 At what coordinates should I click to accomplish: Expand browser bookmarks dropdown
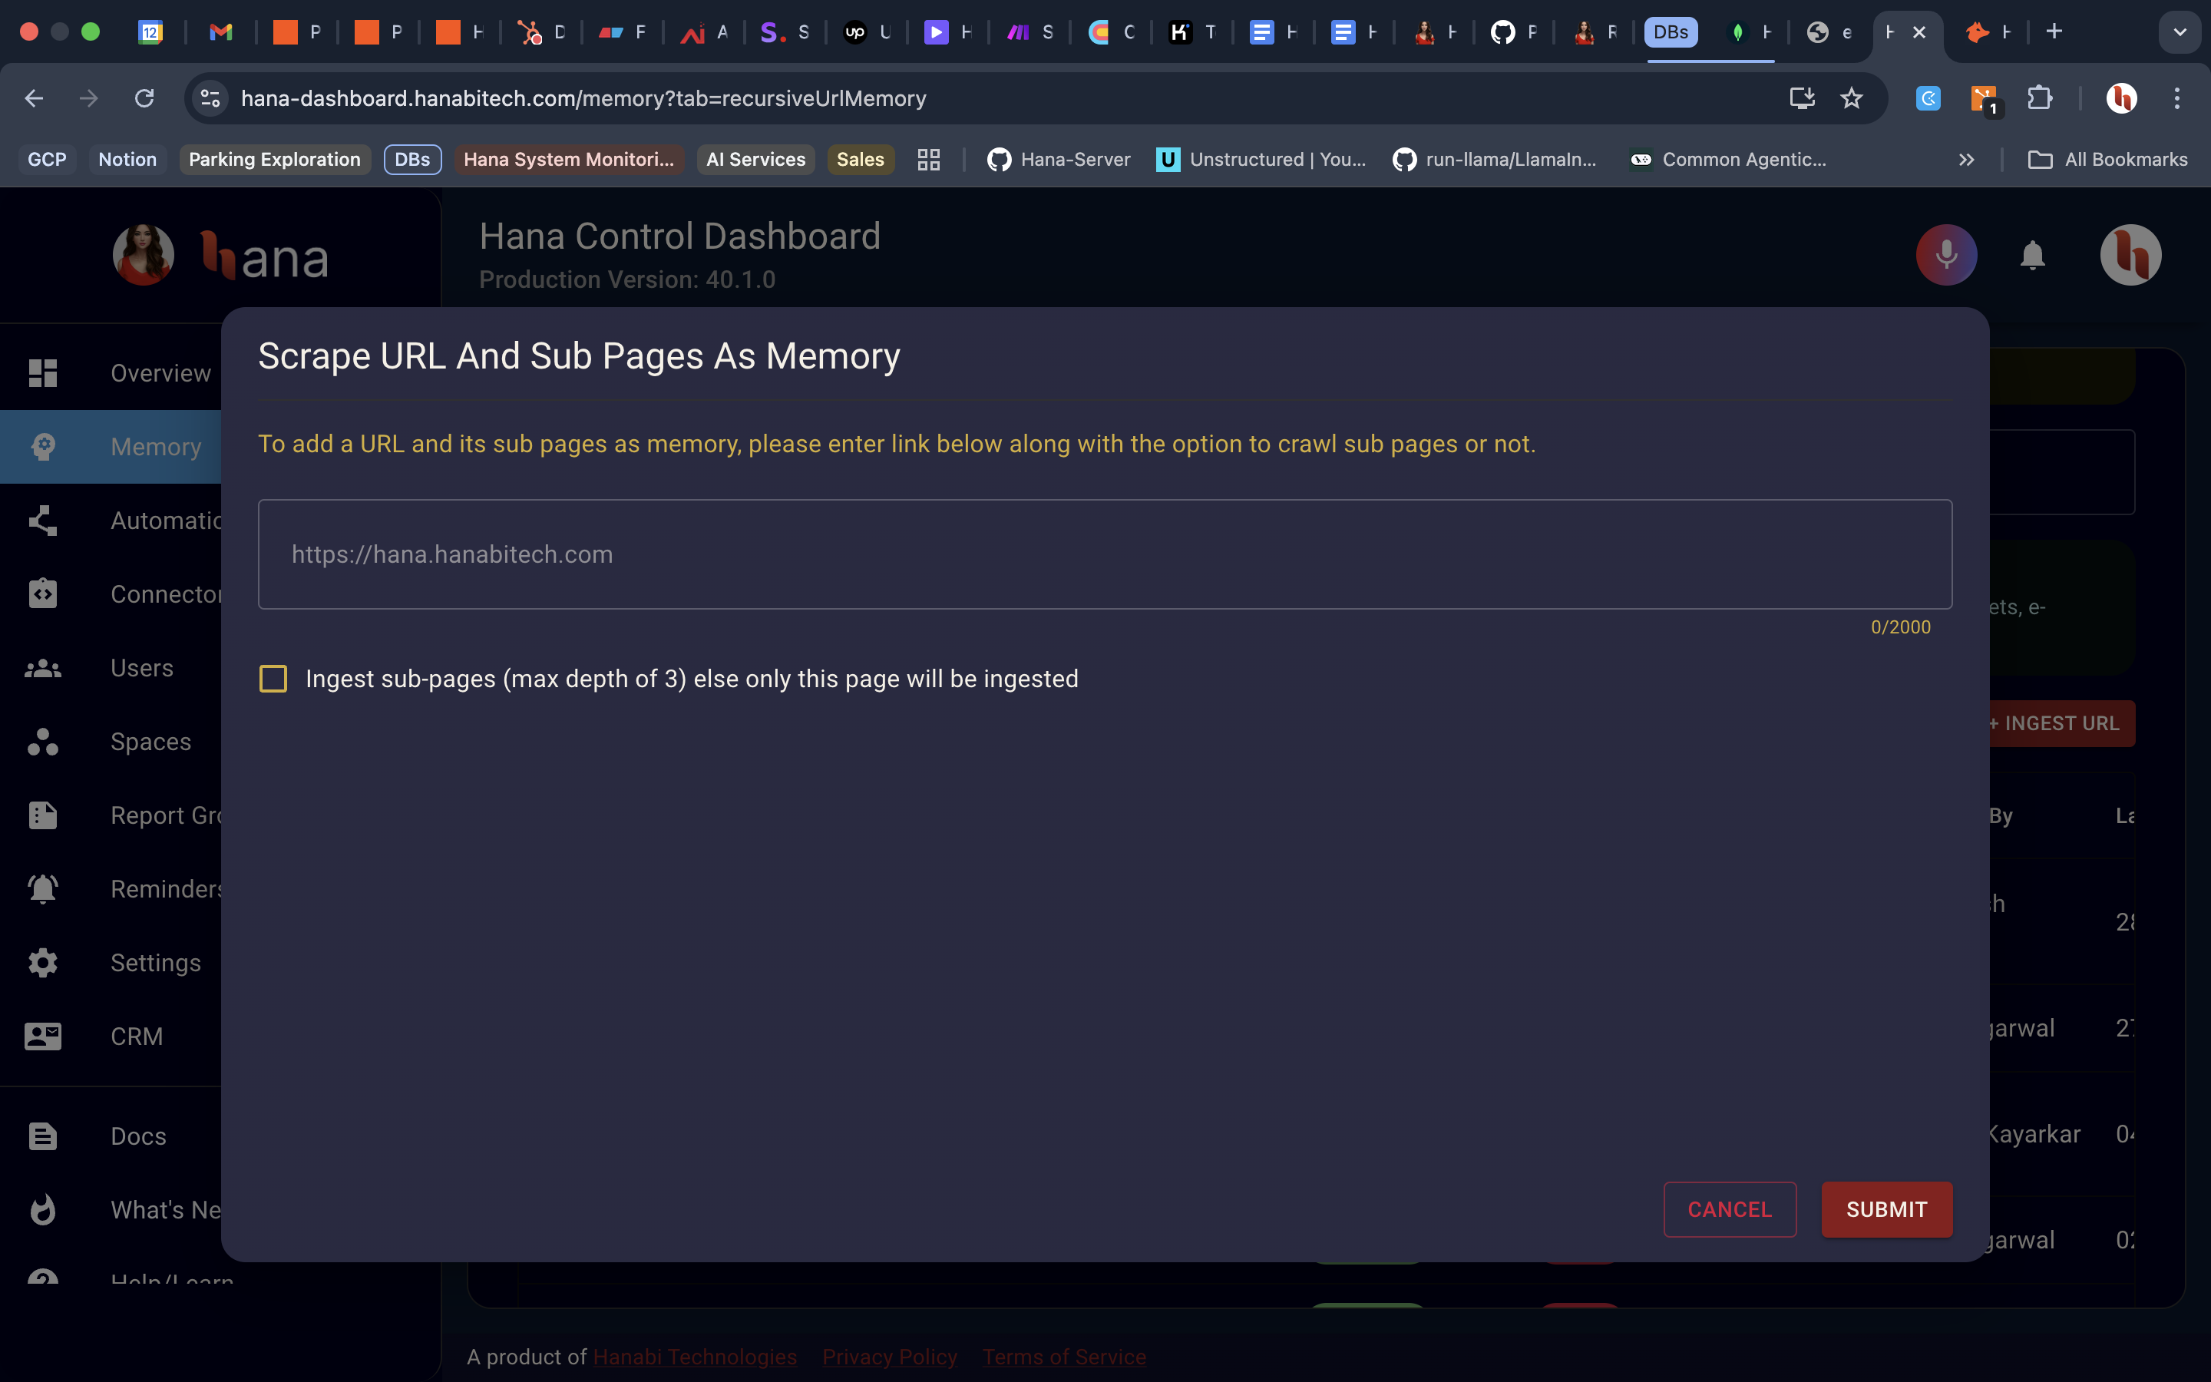tap(1966, 157)
